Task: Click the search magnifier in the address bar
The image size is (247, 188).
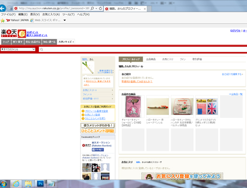Action: [92, 8]
